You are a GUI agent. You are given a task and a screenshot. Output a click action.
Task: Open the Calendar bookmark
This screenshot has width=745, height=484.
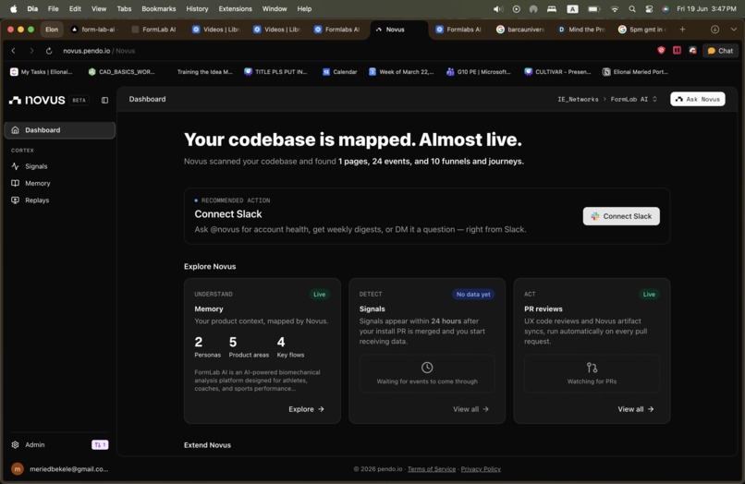pos(340,72)
